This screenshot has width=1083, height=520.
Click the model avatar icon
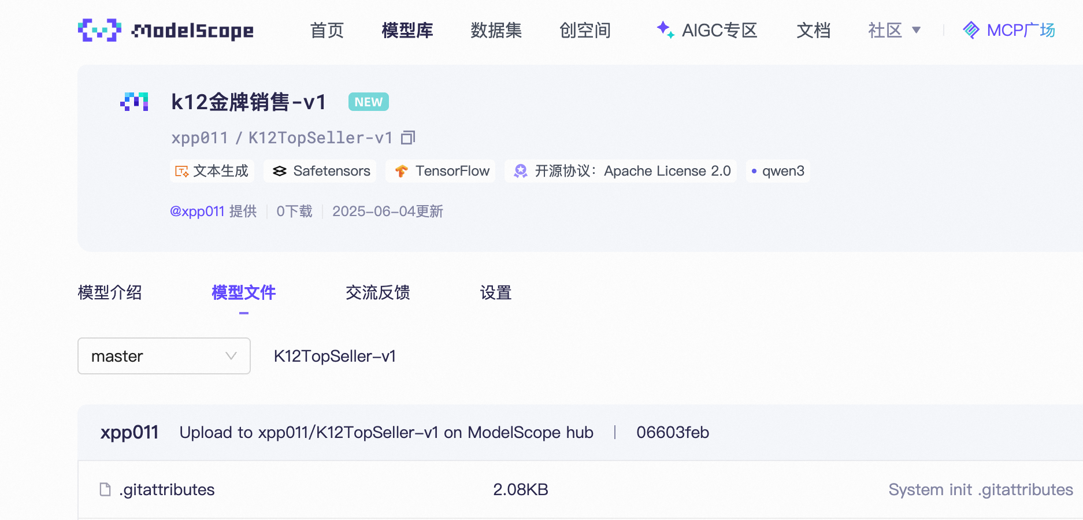tap(134, 102)
